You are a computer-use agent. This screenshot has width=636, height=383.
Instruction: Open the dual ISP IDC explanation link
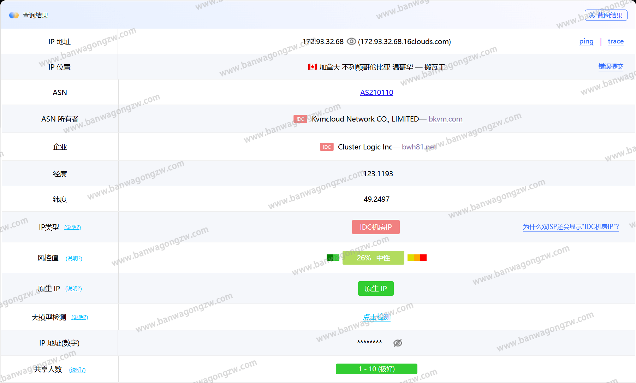pyautogui.click(x=571, y=227)
